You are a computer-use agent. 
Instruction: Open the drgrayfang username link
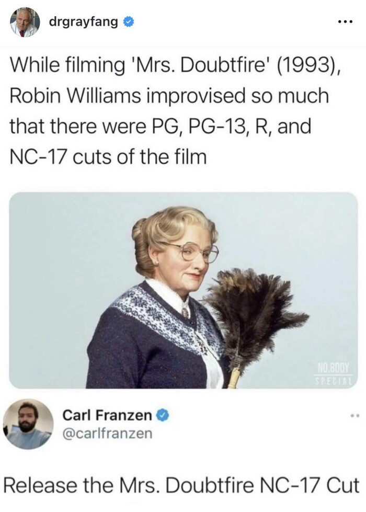click(x=83, y=22)
